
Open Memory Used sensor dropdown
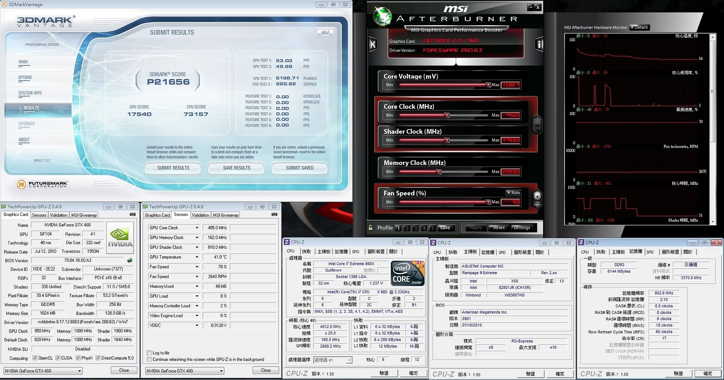coord(197,287)
